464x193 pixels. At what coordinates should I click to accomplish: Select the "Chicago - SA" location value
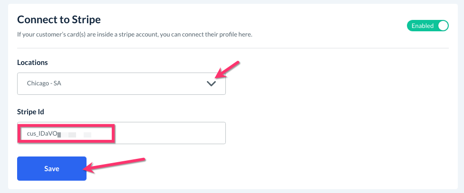point(44,83)
